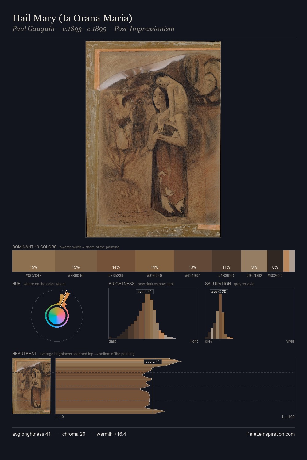Select the #624937 color swatch
The width and height of the screenshot is (307, 460).
pyautogui.click(x=193, y=261)
